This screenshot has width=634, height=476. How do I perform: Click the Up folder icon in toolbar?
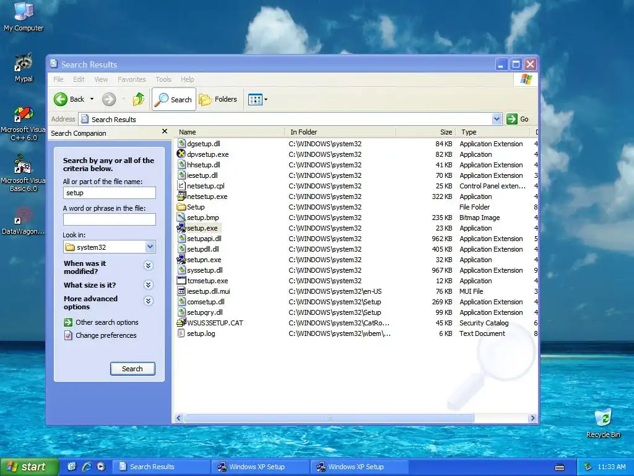138,99
